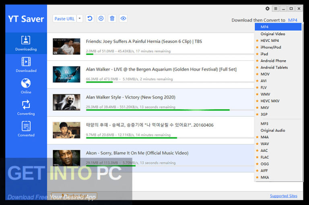Select MOV format option
Image resolution: width=309 pixels, height=205 pixels.
(x=278, y=74)
